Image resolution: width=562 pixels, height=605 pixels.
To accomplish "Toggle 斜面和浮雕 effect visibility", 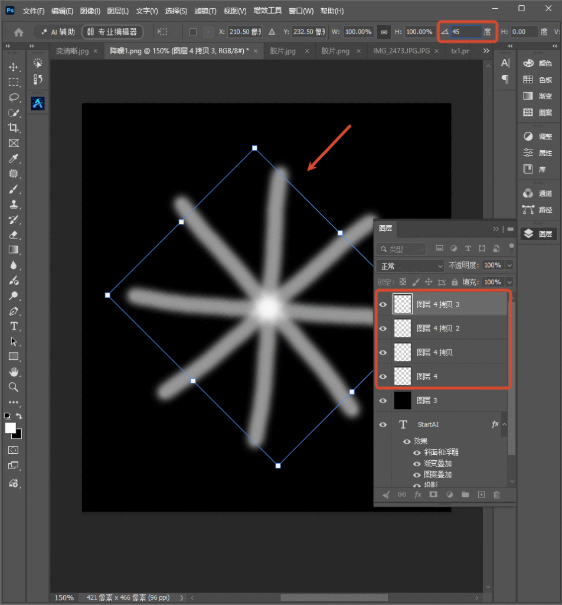I will [x=417, y=453].
